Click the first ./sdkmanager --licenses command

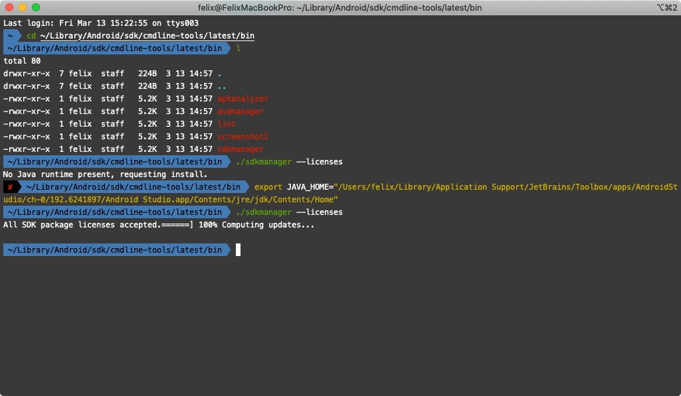click(x=289, y=162)
